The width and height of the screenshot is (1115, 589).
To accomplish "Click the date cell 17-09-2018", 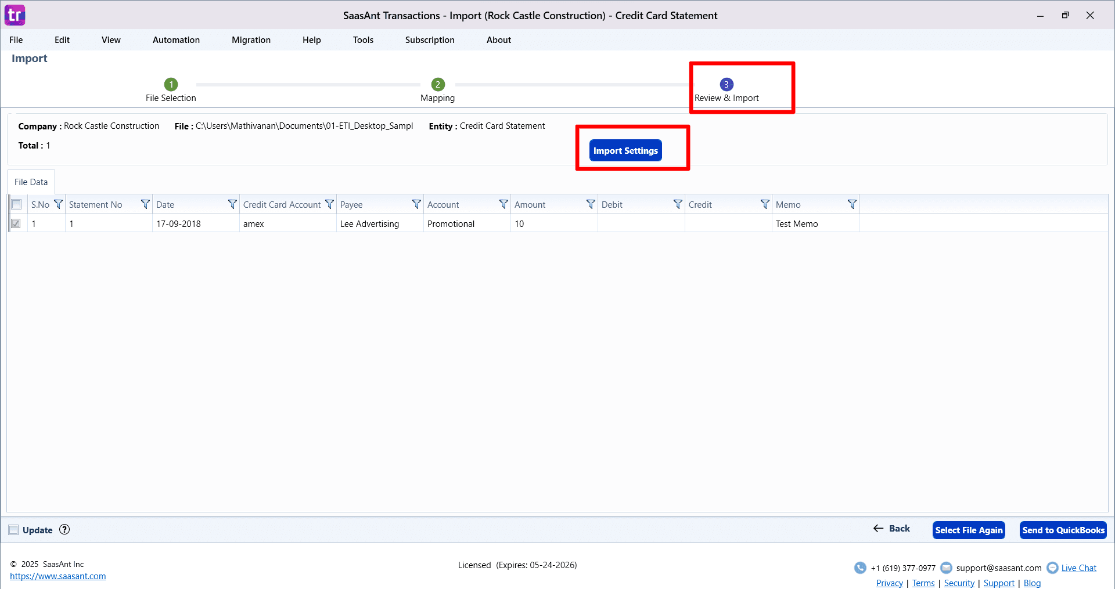I will click(x=196, y=223).
